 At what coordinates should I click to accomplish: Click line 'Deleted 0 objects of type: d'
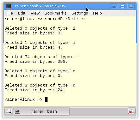click(x=40, y=71)
